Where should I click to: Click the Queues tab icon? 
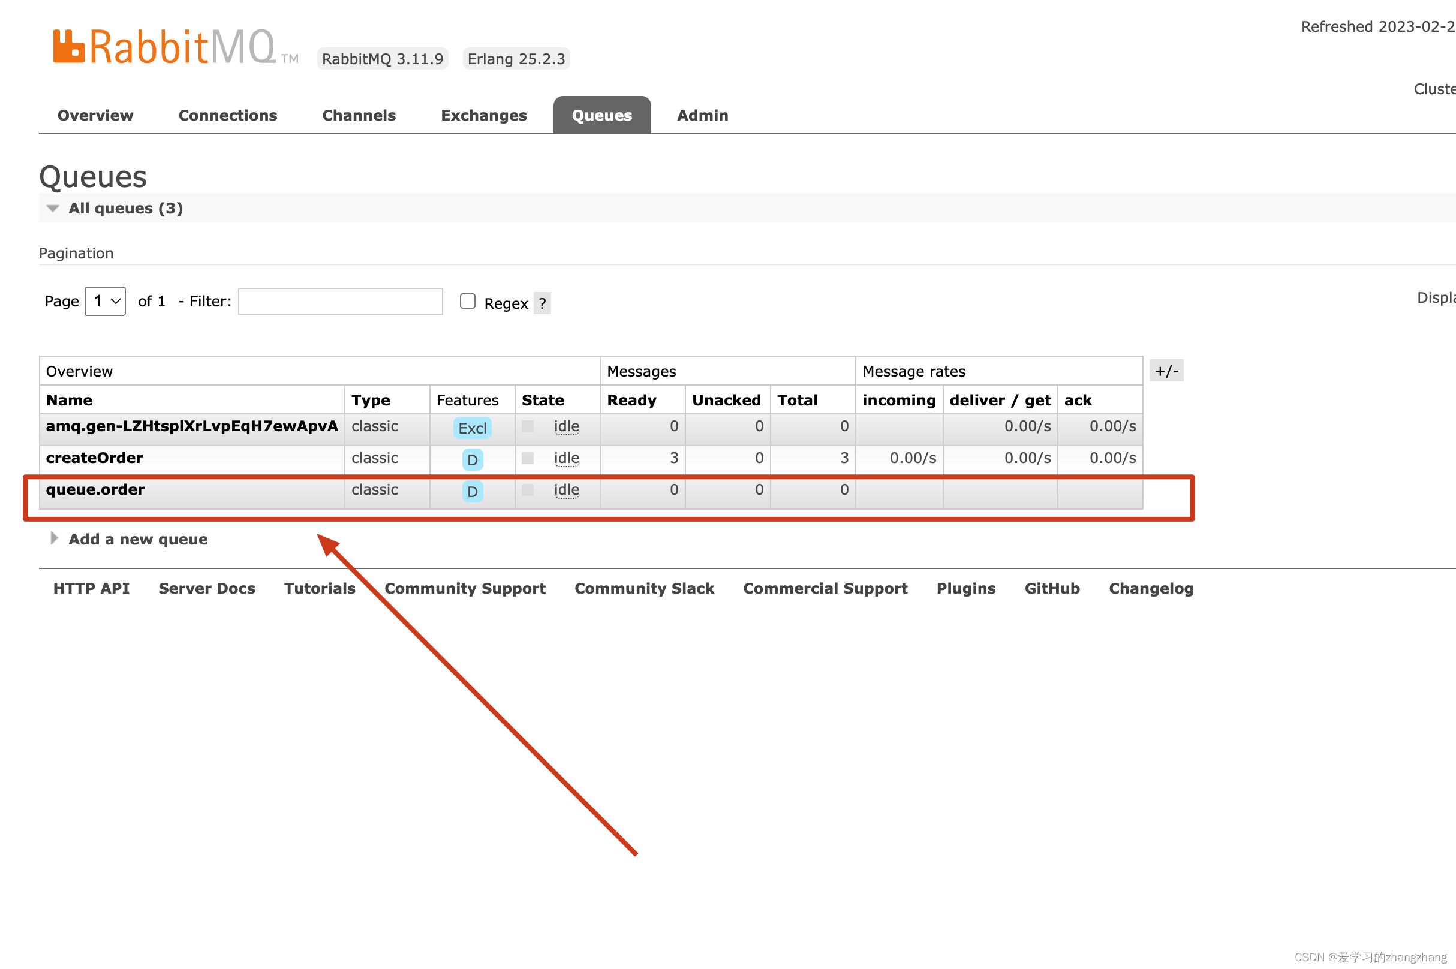(601, 115)
